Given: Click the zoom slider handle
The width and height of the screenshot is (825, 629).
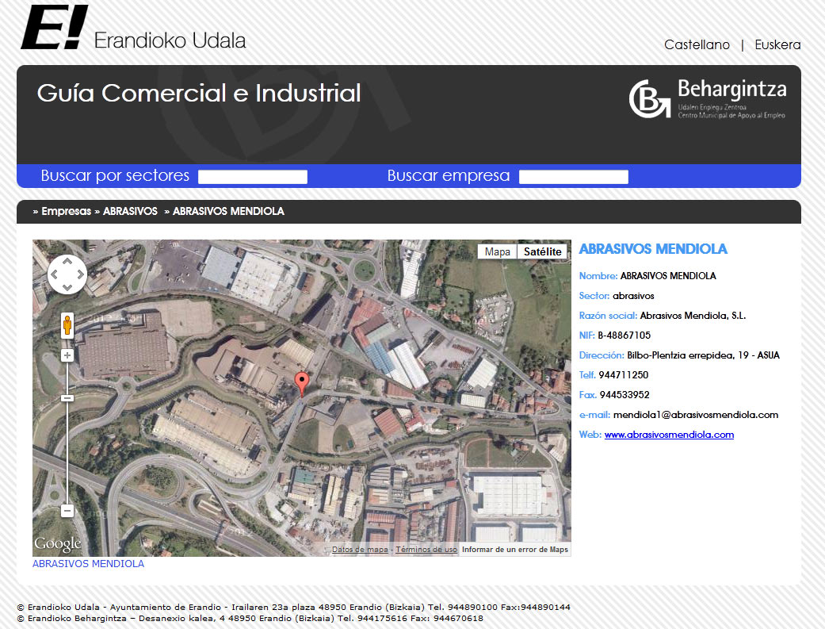Looking at the screenshot, I should pyautogui.click(x=67, y=397).
